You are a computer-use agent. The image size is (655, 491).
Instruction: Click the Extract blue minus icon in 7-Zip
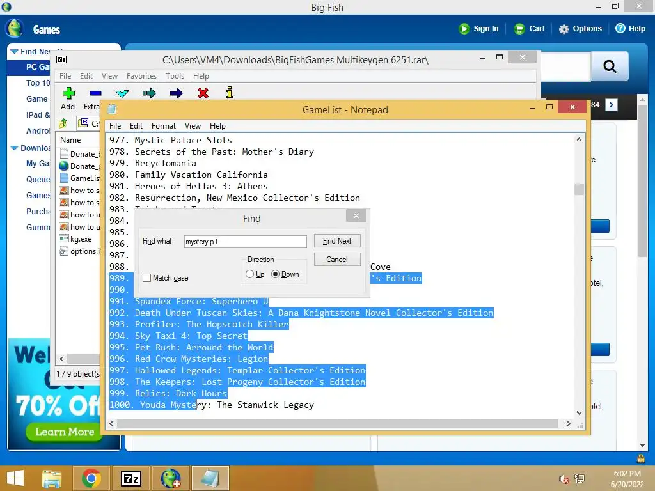coord(95,93)
